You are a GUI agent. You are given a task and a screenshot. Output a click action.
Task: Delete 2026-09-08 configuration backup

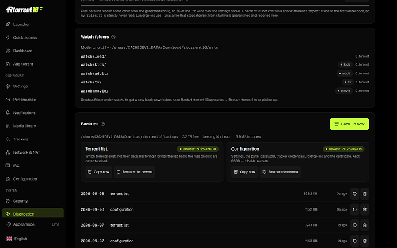click(x=365, y=209)
